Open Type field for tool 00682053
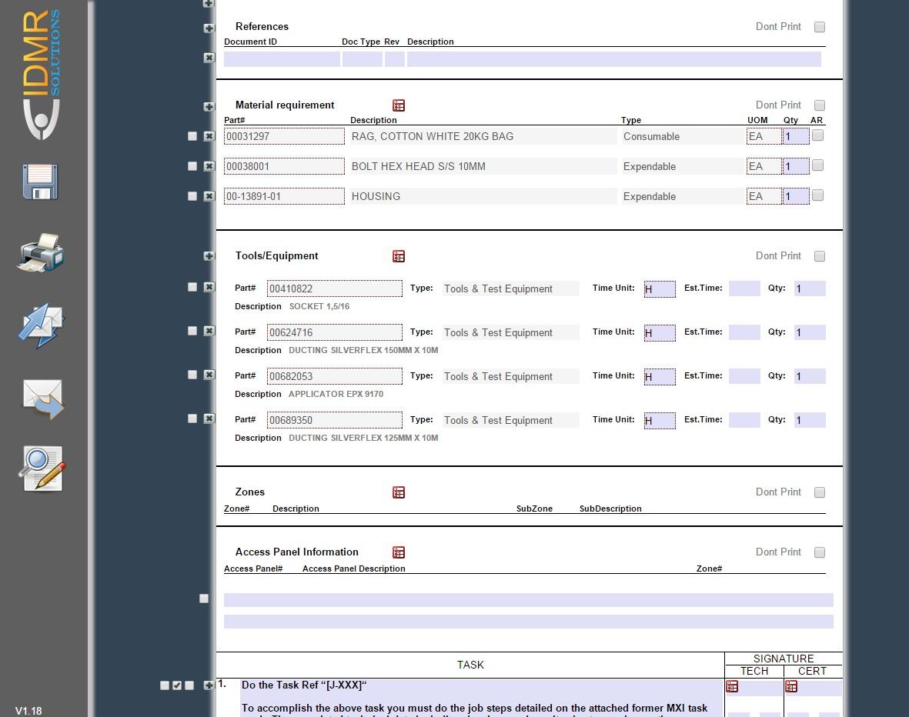 pyautogui.click(x=510, y=377)
